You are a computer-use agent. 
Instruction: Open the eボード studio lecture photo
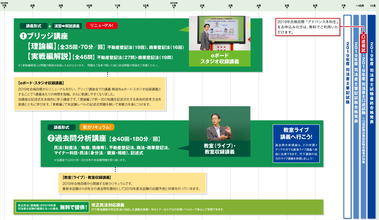point(220,33)
